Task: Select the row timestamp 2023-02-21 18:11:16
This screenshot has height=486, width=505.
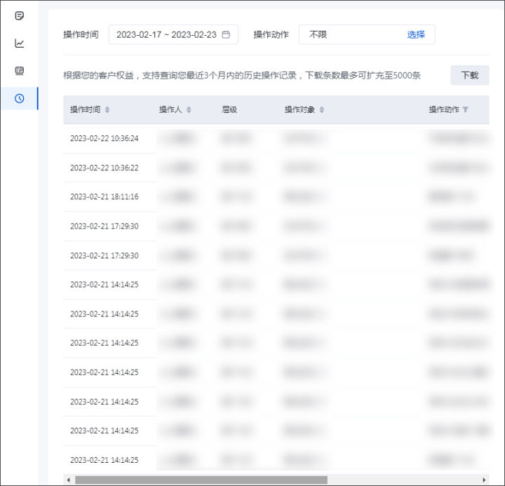Action: [105, 197]
